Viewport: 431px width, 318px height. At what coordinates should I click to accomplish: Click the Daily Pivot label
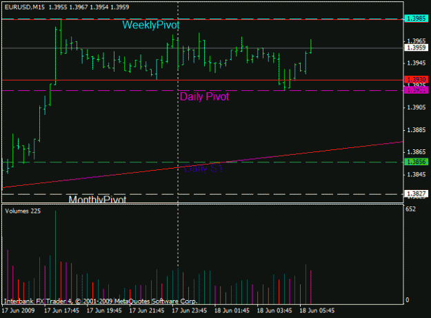coord(204,96)
